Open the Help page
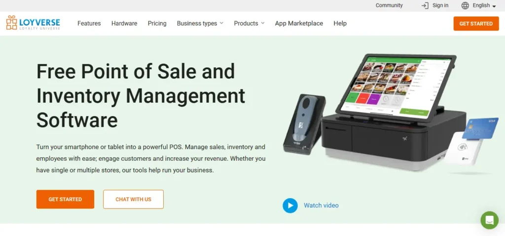This screenshot has width=505, height=236. (x=340, y=24)
